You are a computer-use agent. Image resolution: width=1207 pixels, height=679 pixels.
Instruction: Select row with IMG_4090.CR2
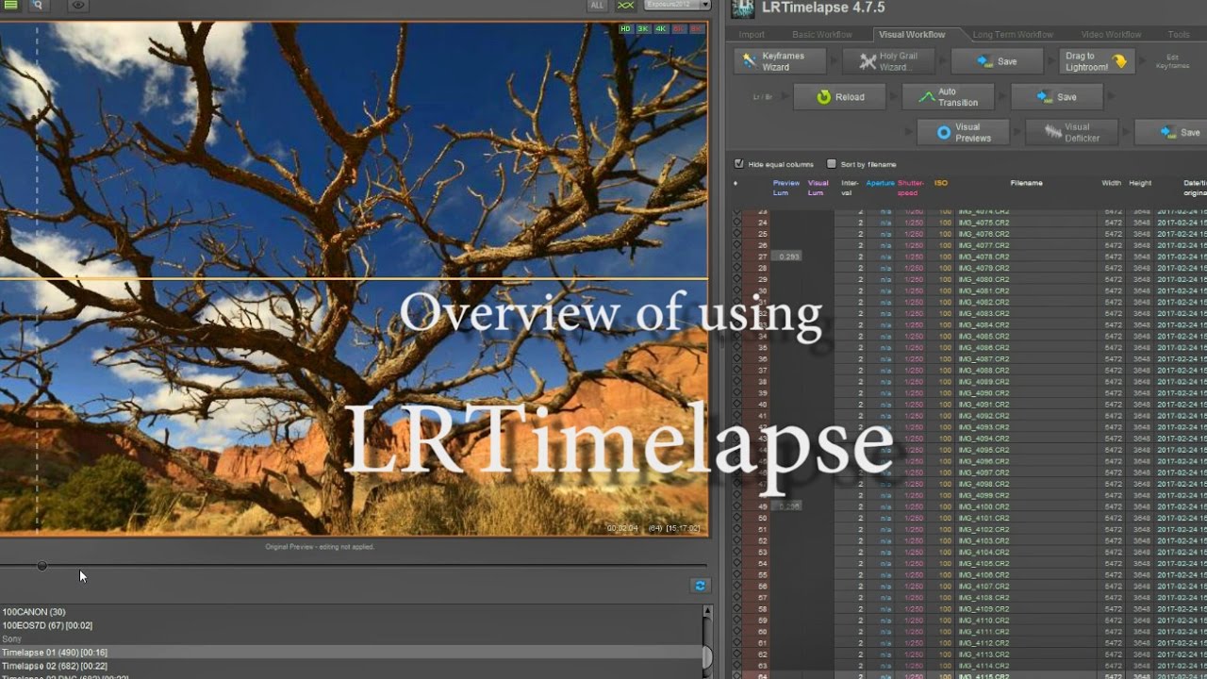click(x=971, y=393)
